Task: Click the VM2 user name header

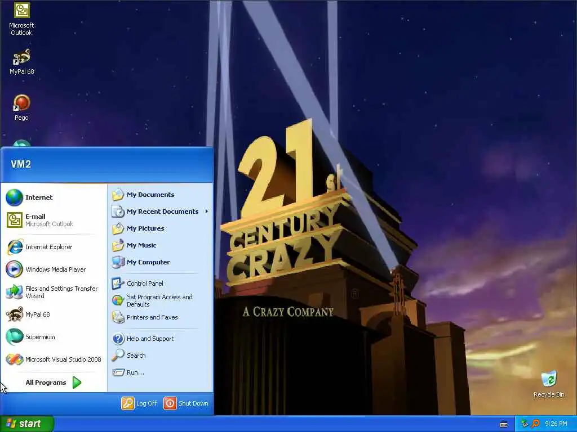Action: [21, 164]
